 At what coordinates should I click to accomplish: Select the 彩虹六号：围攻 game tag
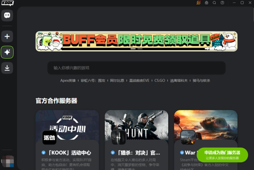click(93, 81)
